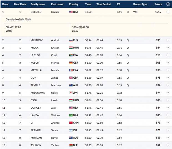Click USA flag icon next to Dressel

pos(71,12)
